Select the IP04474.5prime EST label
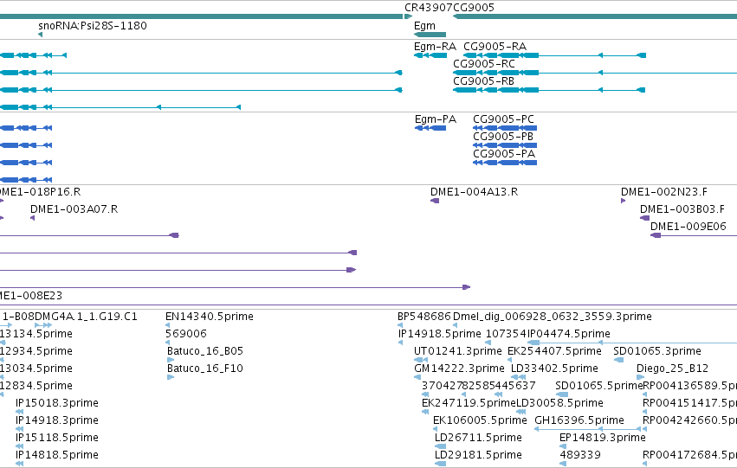Image resolution: width=737 pixels, height=468 pixels. click(569, 334)
